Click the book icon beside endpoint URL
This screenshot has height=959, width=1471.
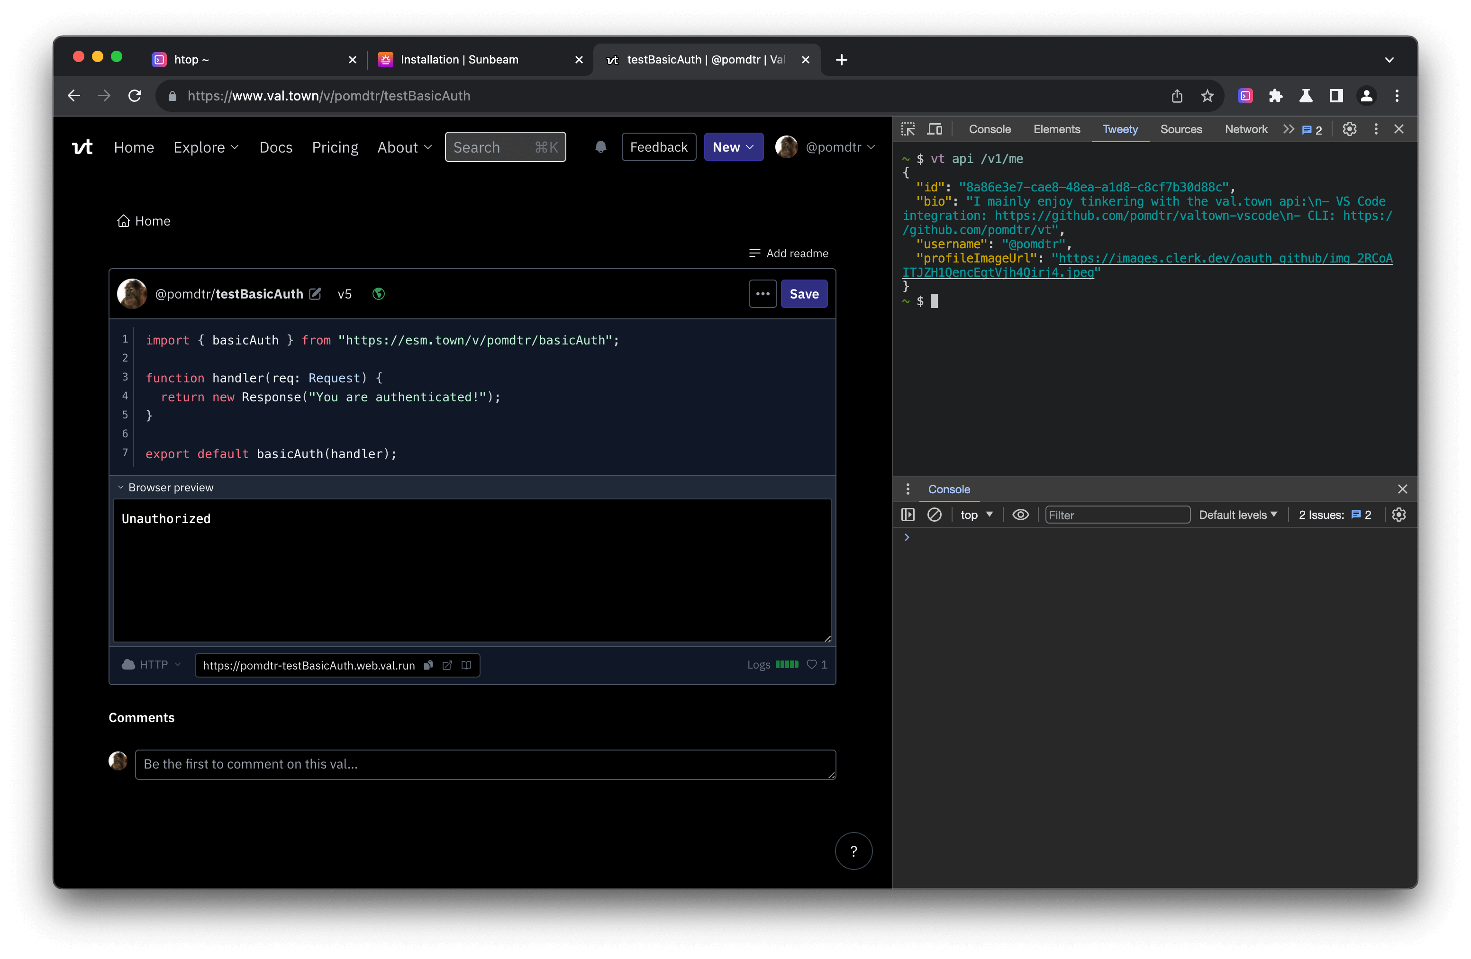467,665
